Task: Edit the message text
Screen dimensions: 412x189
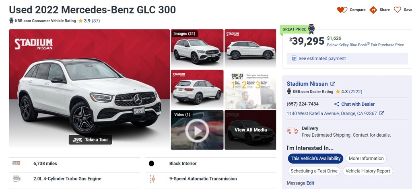Action: (x=310, y=183)
